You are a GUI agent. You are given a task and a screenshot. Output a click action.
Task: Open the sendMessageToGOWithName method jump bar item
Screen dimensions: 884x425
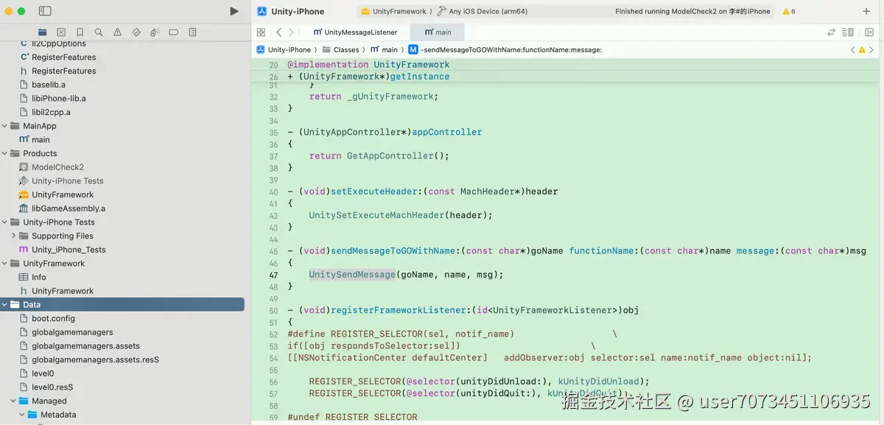[505, 49]
